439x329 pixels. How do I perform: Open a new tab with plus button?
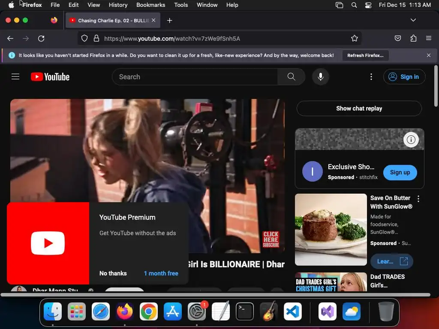tap(169, 21)
